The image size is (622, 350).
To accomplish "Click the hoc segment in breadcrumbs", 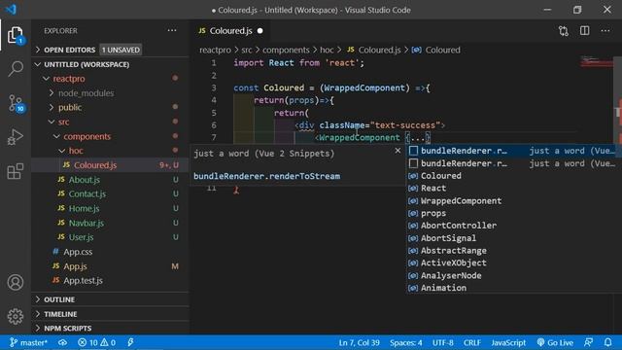I will coord(327,50).
